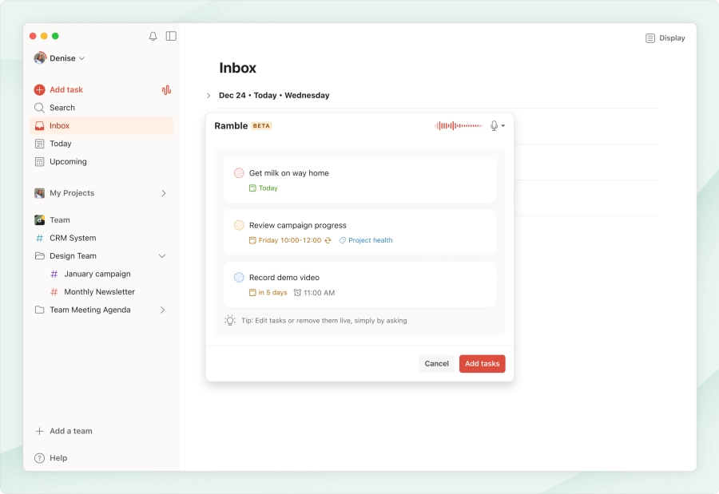Open Denise account dropdown
The height and width of the screenshot is (494, 719).
[x=60, y=58]
